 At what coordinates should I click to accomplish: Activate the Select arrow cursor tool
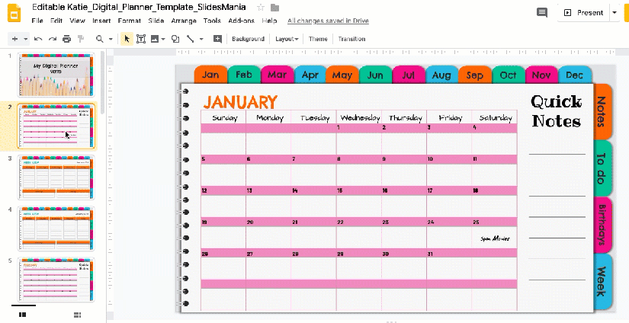tap(127, 39)
